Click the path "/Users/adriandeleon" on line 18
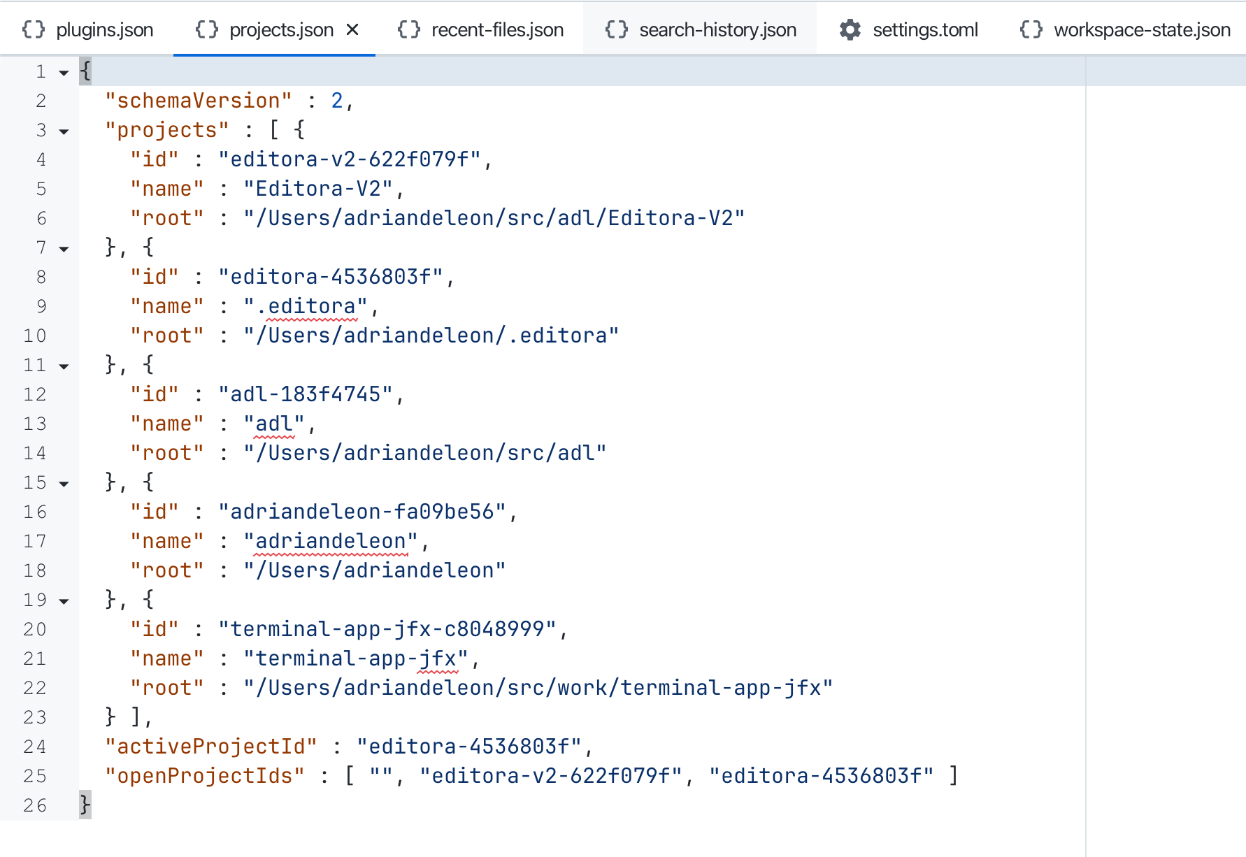The width and height of the screenshot is (1246, 857). (375, 570)
